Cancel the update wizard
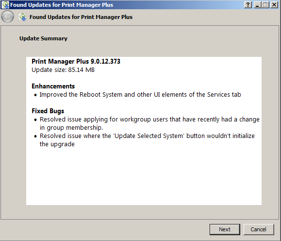This screenshot has width=281, height=241. pyautogui.click(x=258, y=229)
